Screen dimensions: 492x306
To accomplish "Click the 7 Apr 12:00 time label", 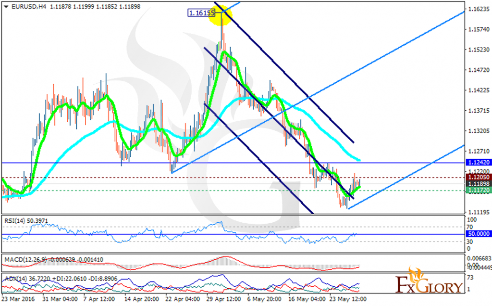I will coord(99,299).
